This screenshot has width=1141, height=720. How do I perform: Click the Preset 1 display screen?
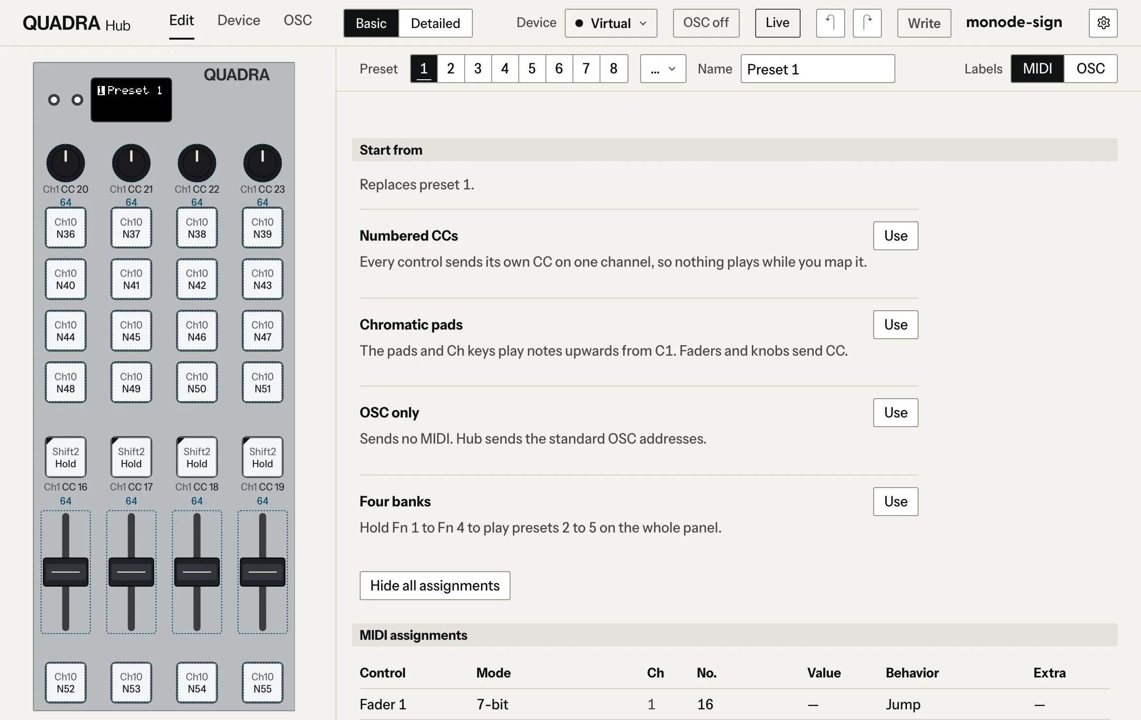[131, 100]
